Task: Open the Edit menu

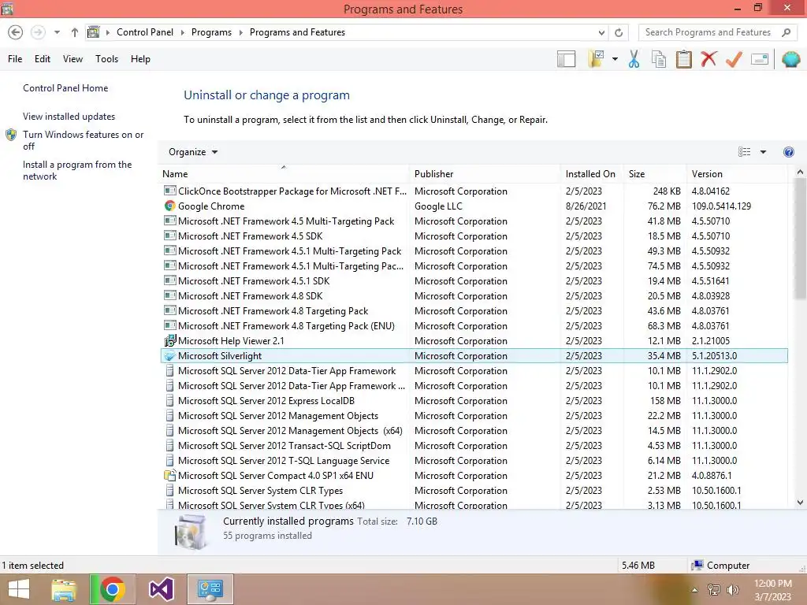Action: pos(43,59)
